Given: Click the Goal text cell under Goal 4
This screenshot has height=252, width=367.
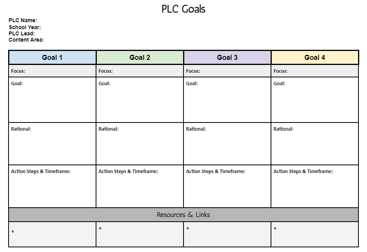Looking at the screenshot, I should point(315,100).
